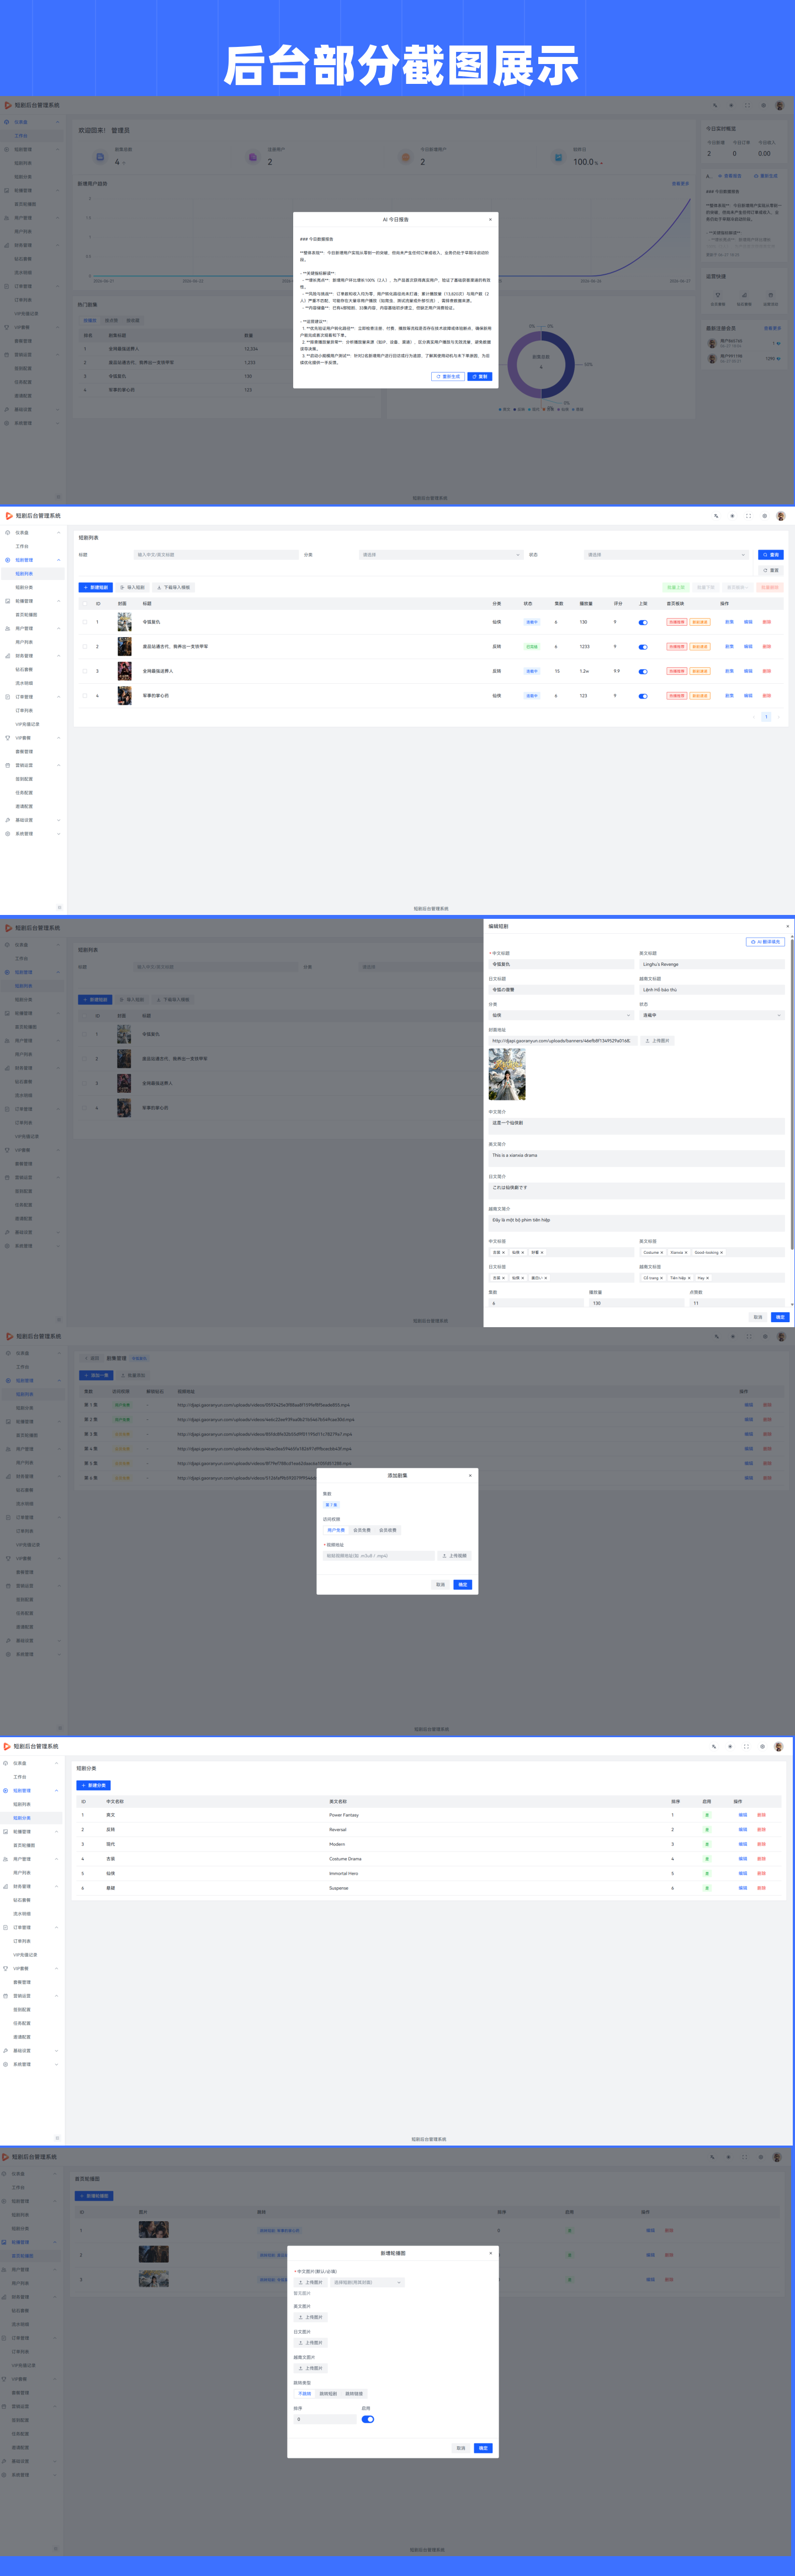Remove the Cổ trang tag via its x

[661, 1277]
